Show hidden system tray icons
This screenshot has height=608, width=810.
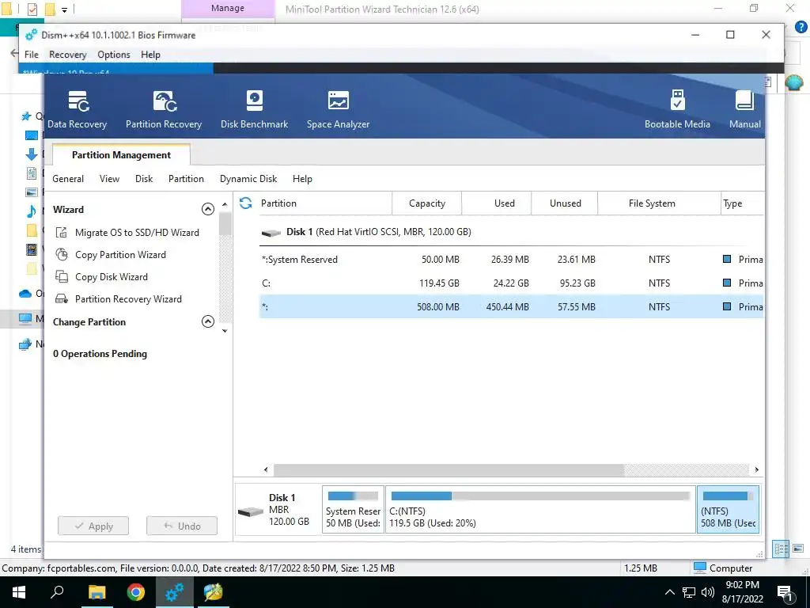(669, 592)
